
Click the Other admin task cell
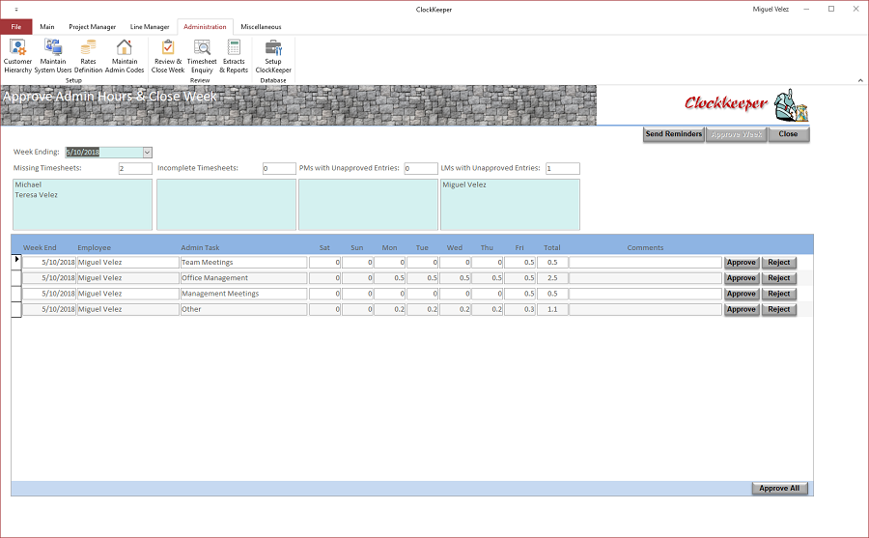click(x=243, y=309)
